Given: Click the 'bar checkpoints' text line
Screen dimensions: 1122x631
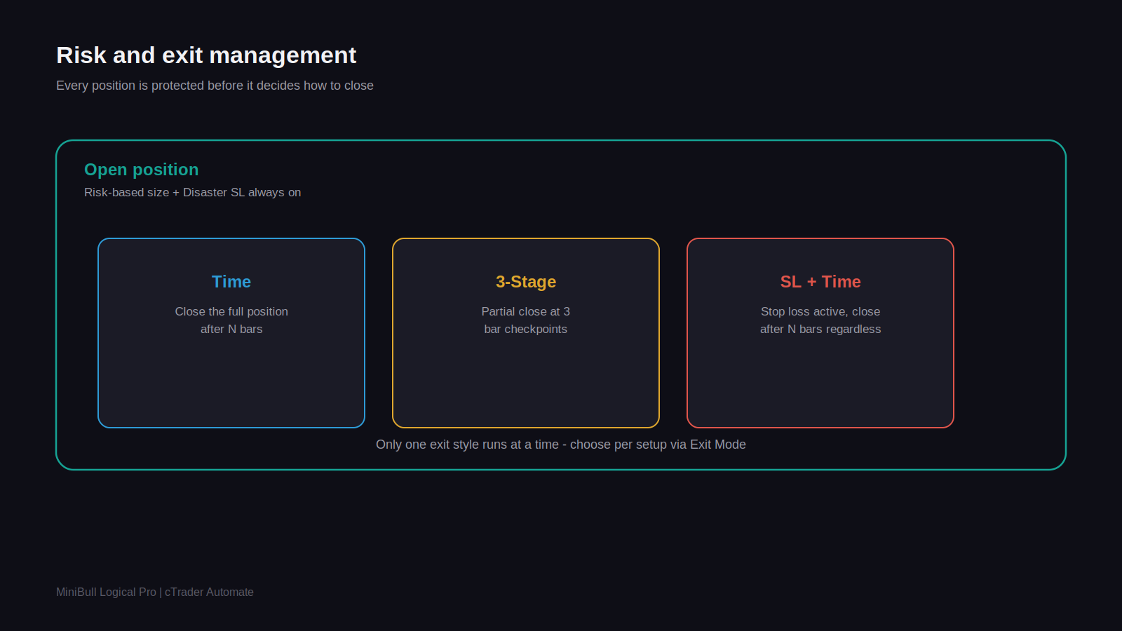Looking at the screenshot, I should point(526,329).
